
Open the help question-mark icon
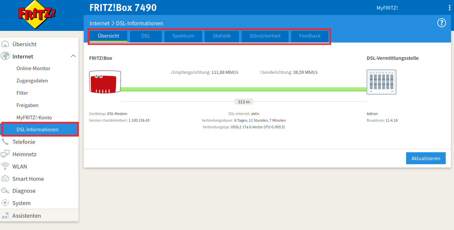(441, 23)
